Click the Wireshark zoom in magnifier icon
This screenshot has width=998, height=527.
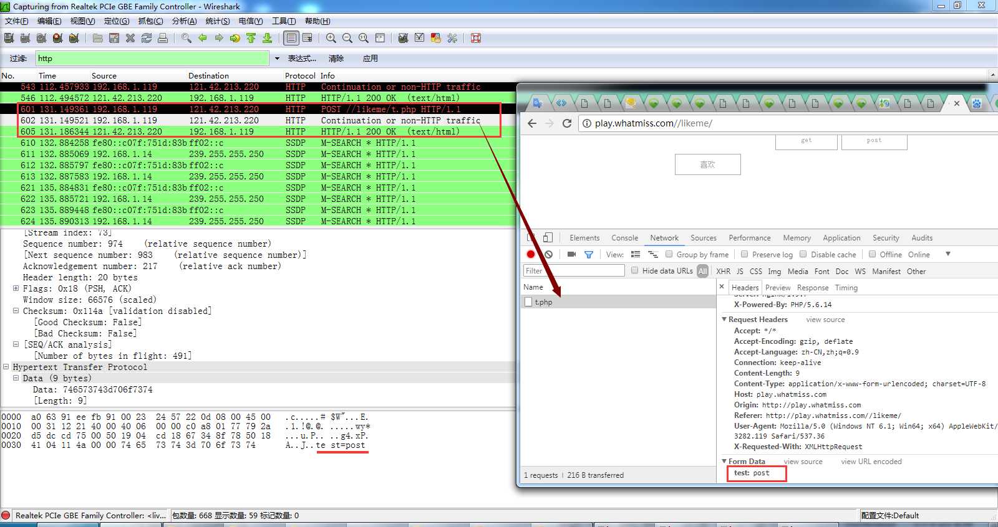pyautogui.click(x=331, y=38)
